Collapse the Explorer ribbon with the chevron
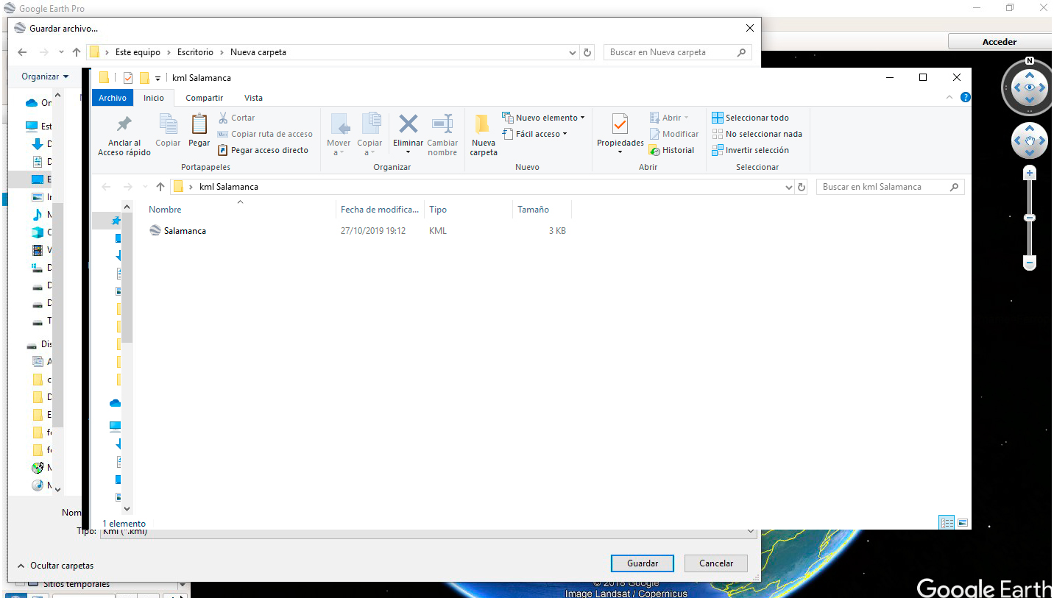 (x=949, y=97)
